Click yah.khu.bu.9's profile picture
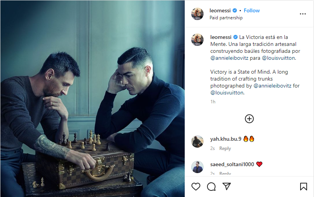This screenshot has height=197, width=314. point(197,141)
